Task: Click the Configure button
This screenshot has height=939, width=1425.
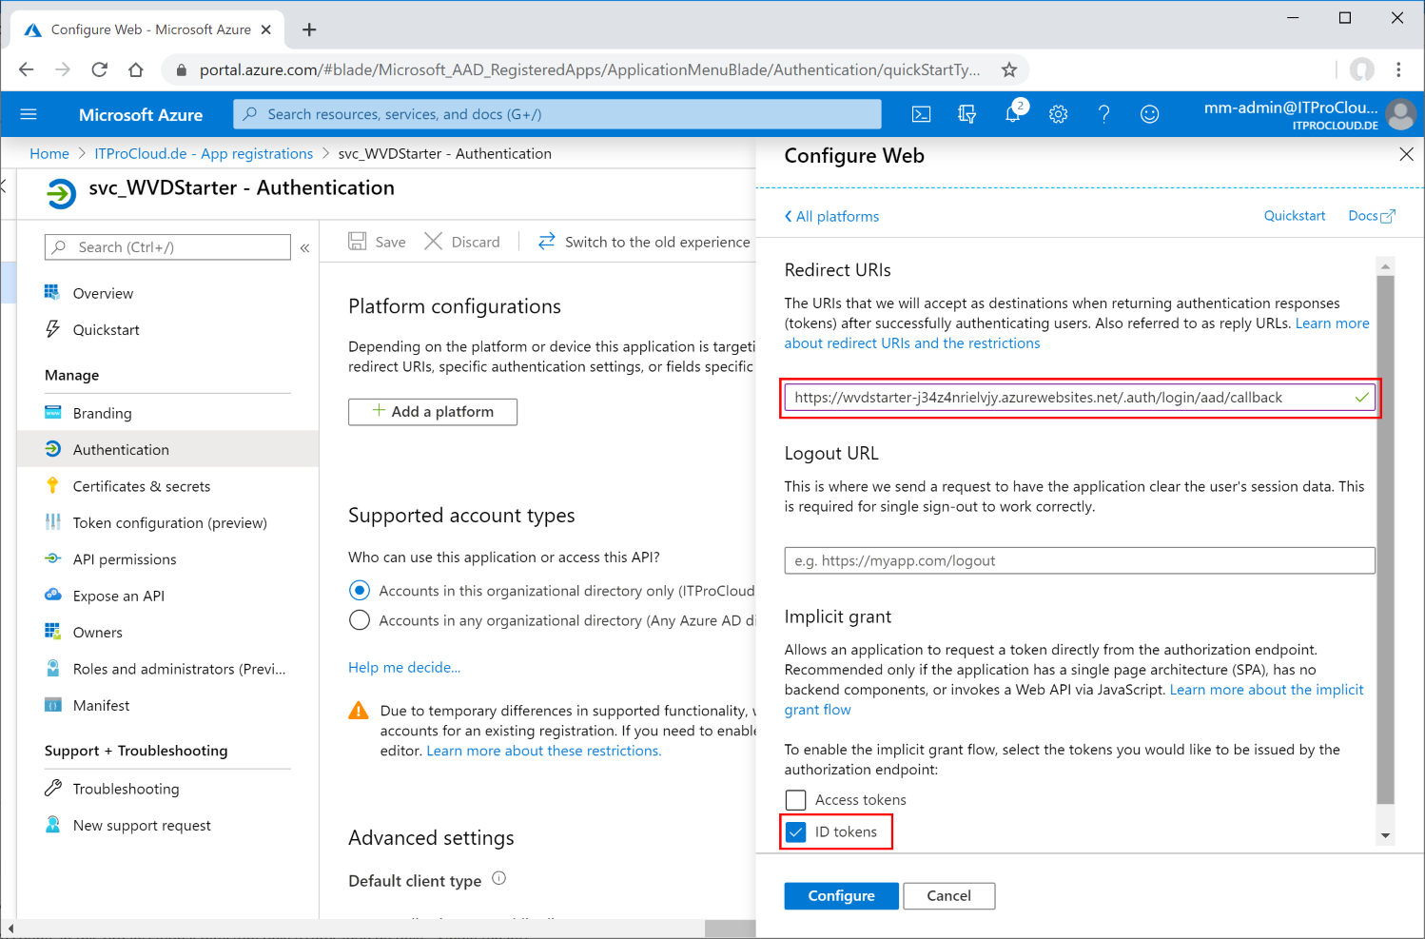Action: point(841,896)
